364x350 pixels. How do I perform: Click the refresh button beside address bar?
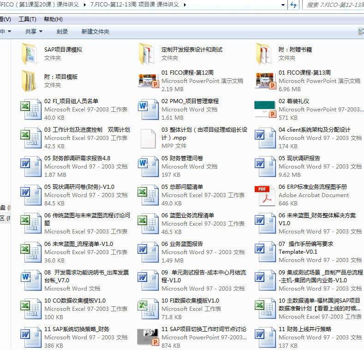[293, 5]
